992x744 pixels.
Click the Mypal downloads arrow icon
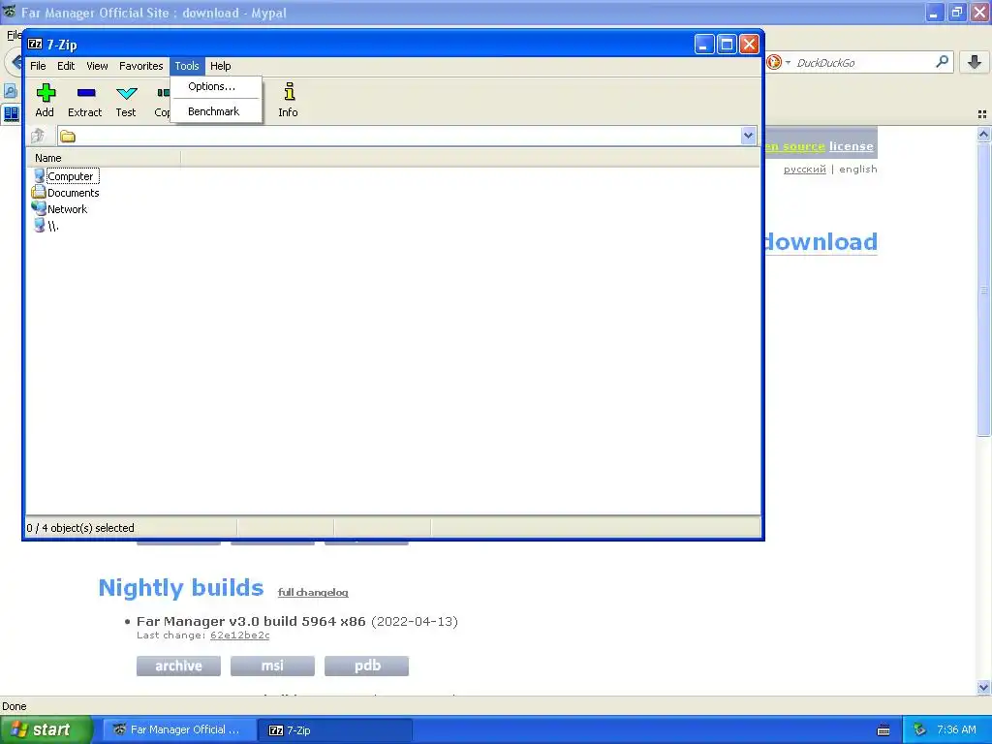pyautogui.click(x=975, y=62)
